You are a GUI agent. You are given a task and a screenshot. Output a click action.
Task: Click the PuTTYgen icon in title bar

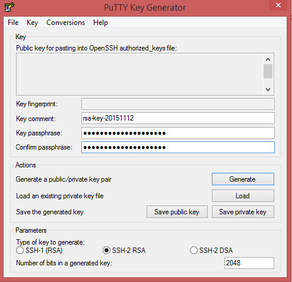click(9, 7)
